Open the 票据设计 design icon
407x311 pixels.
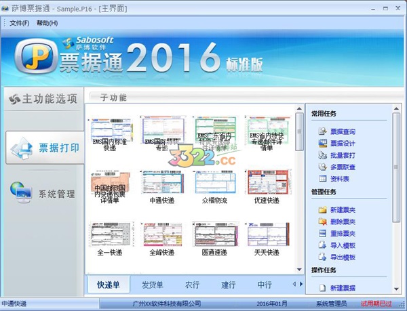[323, 144]
